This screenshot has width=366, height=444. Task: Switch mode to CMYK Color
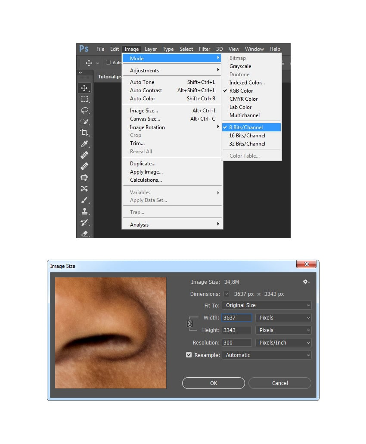(251, 99)
